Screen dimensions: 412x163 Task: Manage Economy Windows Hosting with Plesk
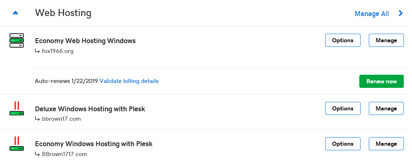(386, 144)
